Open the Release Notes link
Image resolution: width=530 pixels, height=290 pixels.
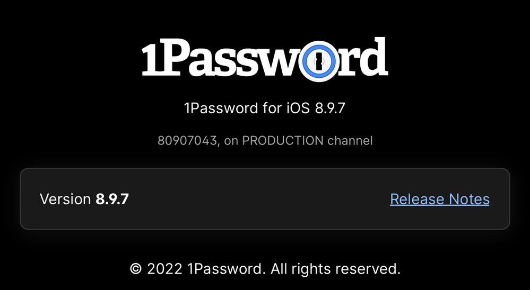click(440, 199)
